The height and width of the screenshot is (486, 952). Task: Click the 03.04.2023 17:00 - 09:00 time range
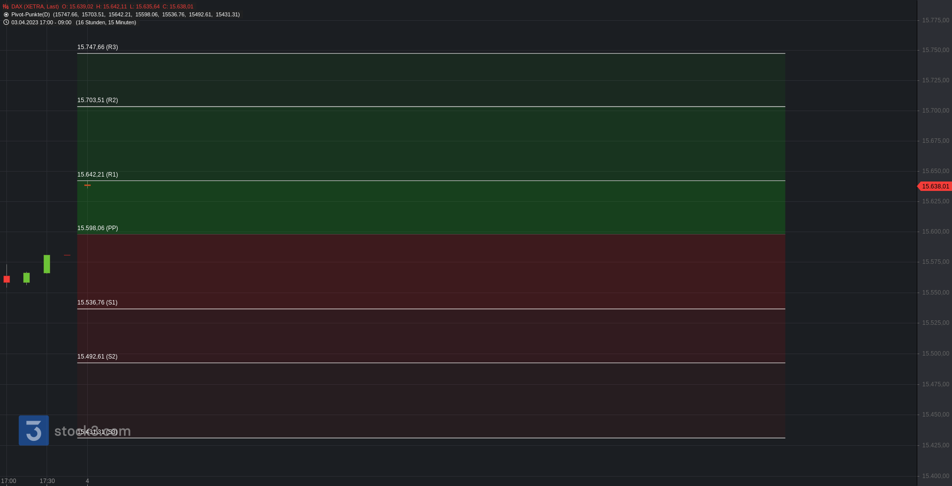point(41,22)
